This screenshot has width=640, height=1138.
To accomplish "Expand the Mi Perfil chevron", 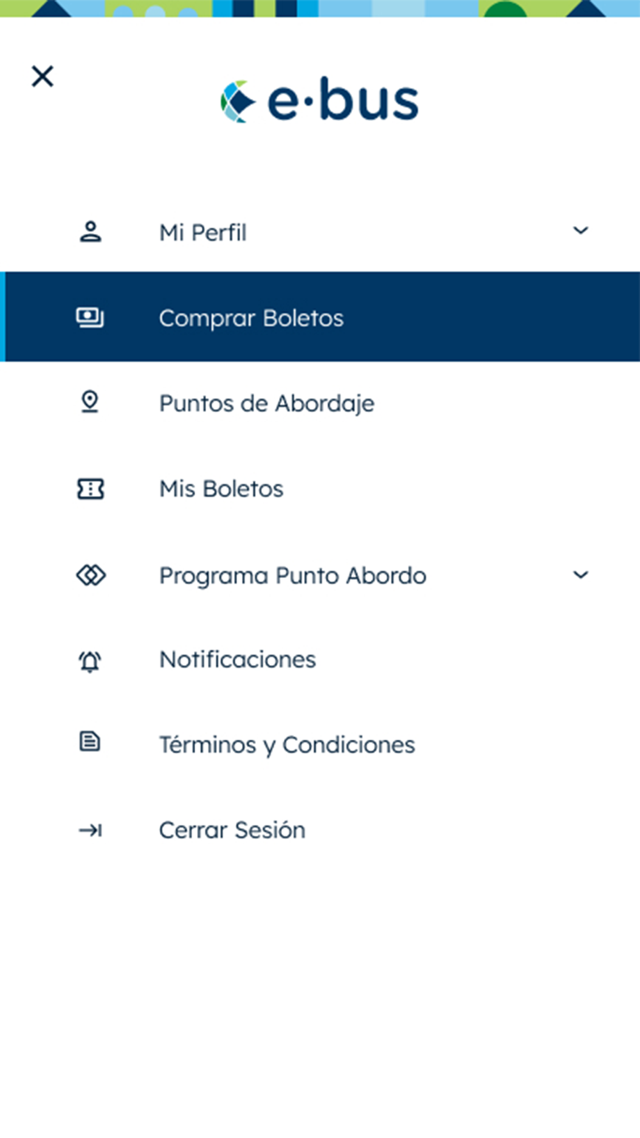I will coord(580,230).
